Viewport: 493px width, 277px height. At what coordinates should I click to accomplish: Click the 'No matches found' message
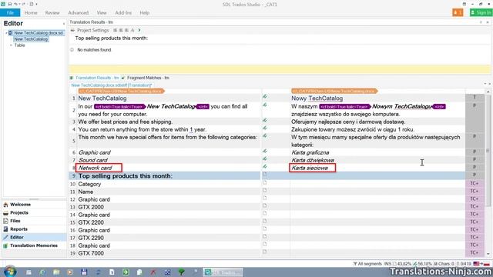click(x=94, y=50)
